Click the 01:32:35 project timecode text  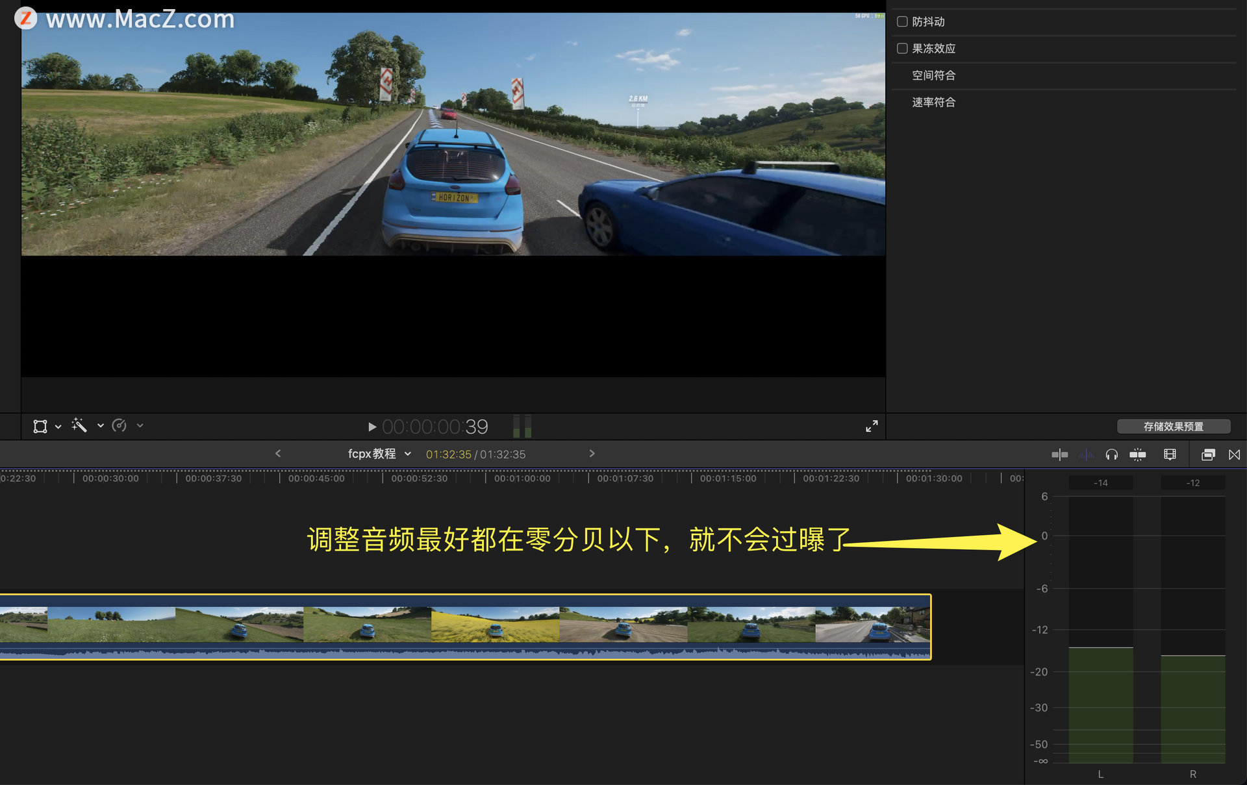(x=448, y=455)
